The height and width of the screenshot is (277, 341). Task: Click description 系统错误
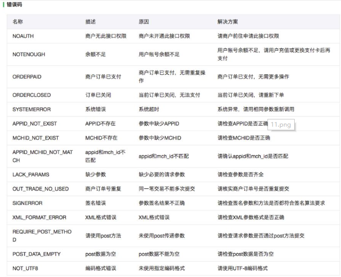[96, 109]
